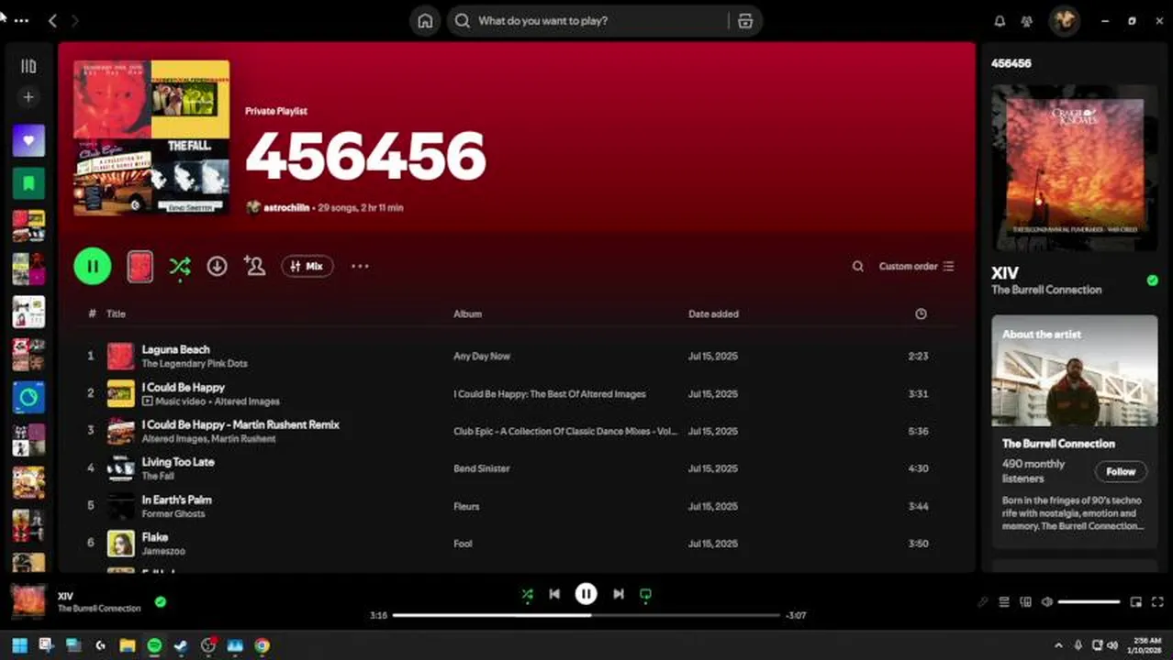The width and height of the screenshot is (1173, 660).
Task: Open Friend Activity icon in top bar
Action: [x=1027, y=21]
